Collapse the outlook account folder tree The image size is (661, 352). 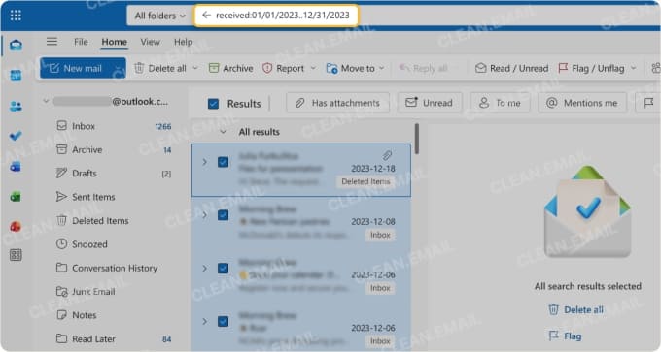tap(46, 101)
